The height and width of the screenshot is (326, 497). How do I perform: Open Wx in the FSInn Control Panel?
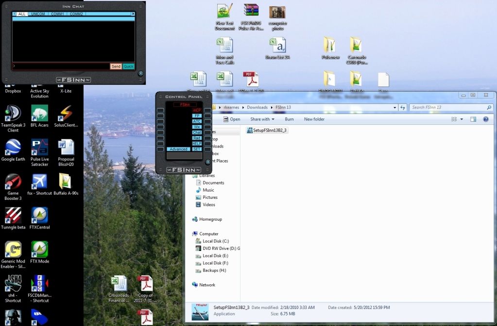pos(197,127)
